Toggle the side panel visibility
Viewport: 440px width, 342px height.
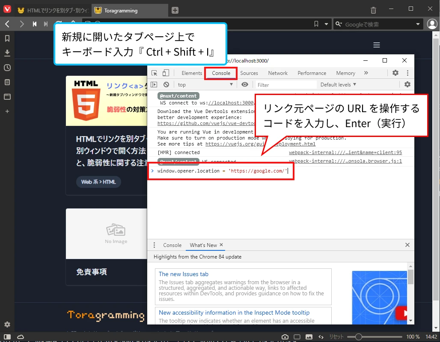pyautogui.click(x=7, y=337)
